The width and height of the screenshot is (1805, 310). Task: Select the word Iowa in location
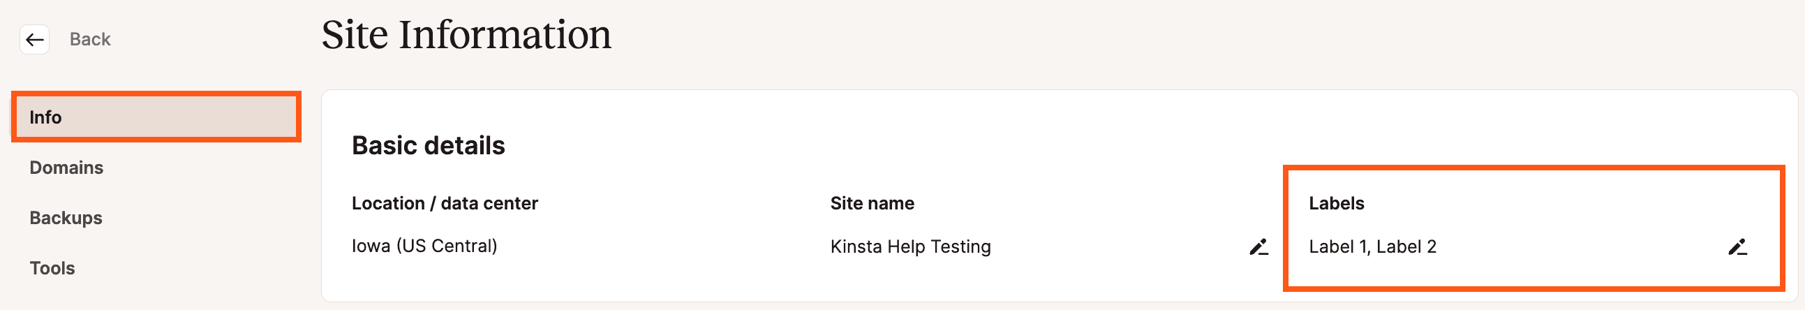coord(370,246)
